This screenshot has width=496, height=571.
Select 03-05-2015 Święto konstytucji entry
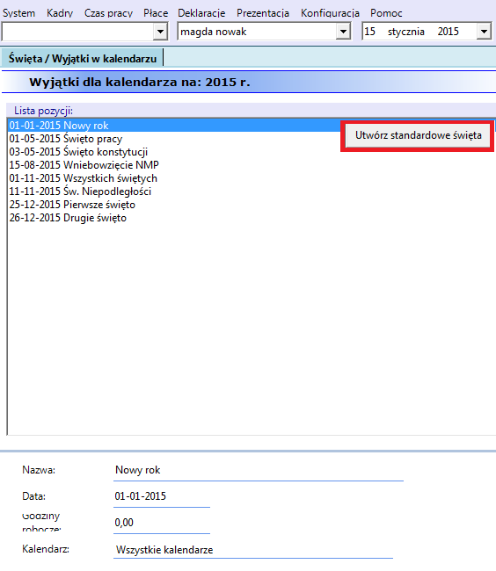[78, 152]
